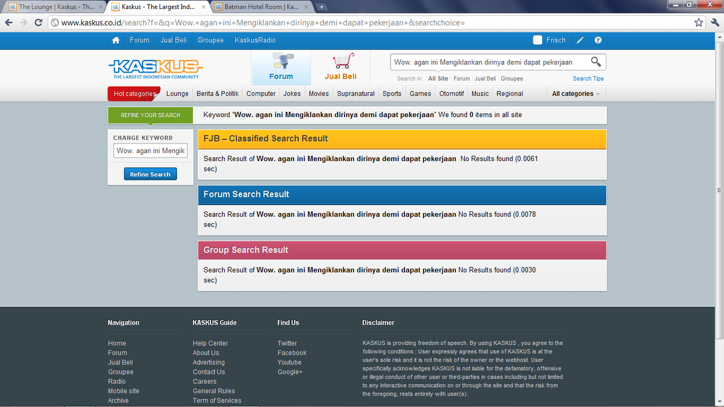Click the Change Keyword input box
724x407 pixels.
[150, 151]
